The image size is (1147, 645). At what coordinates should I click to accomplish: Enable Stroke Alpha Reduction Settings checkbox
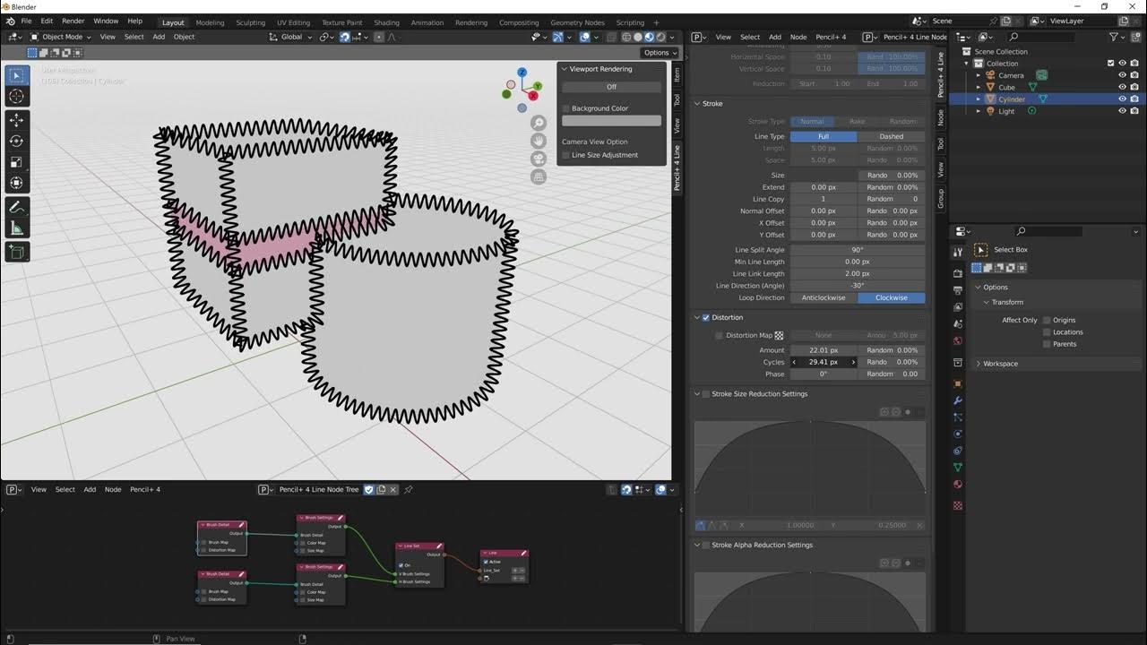pos(706,545)
